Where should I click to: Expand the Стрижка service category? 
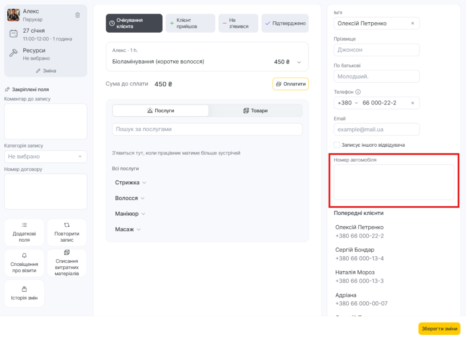tap(131, 183)
